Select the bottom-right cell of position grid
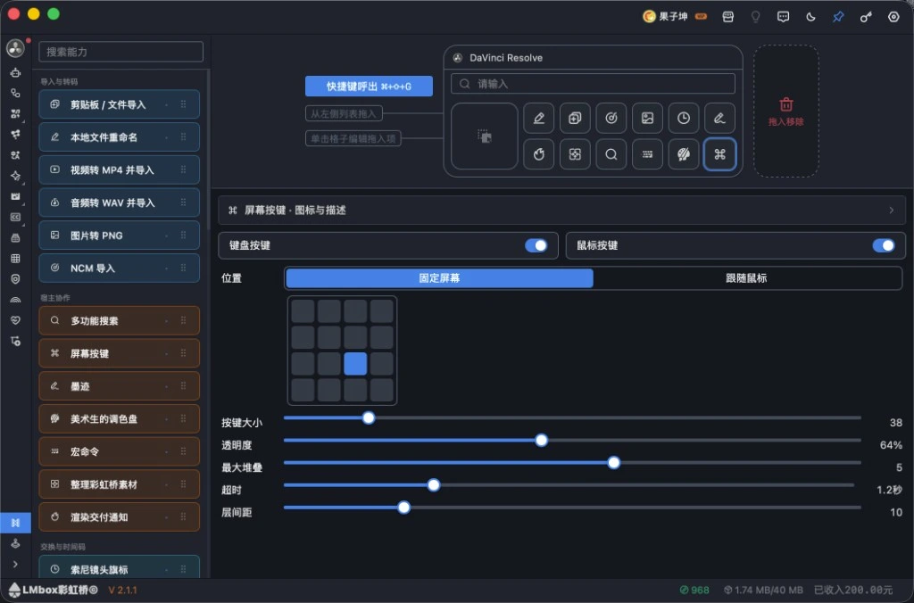Screen dimensions: 914x603 [x=381, y=390]
